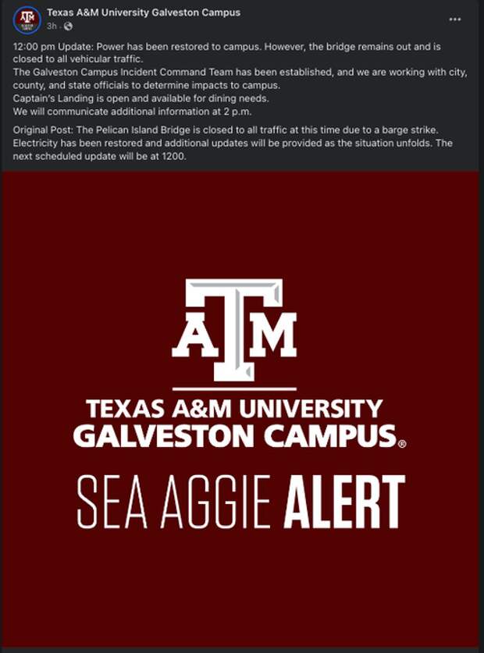Screen dimensions: 484x653
Task: Click the globe public-audience icon
Action: (x=68, y=27)
